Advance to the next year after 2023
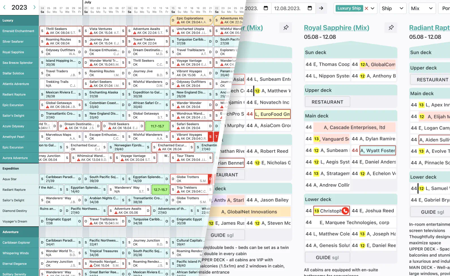Screen dimensions: 450x276 (34, 7)
